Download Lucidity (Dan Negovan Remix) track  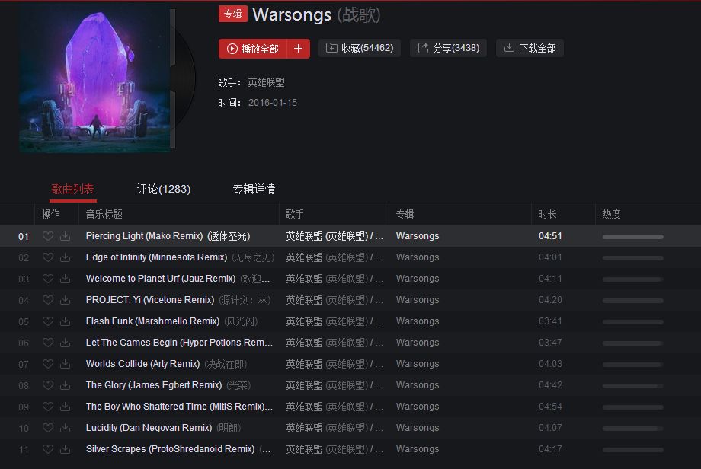tap(66, 428)
